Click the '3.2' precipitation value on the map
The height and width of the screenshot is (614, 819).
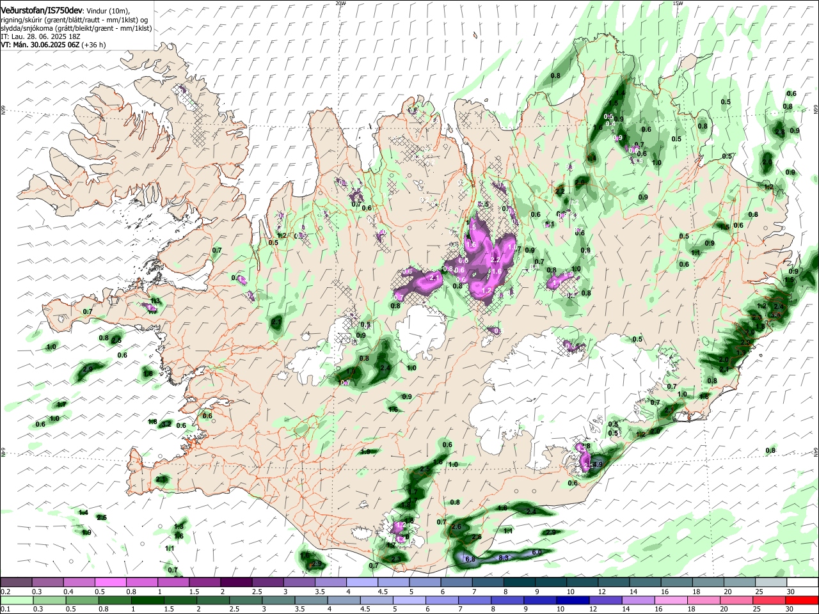click(166, 423)
